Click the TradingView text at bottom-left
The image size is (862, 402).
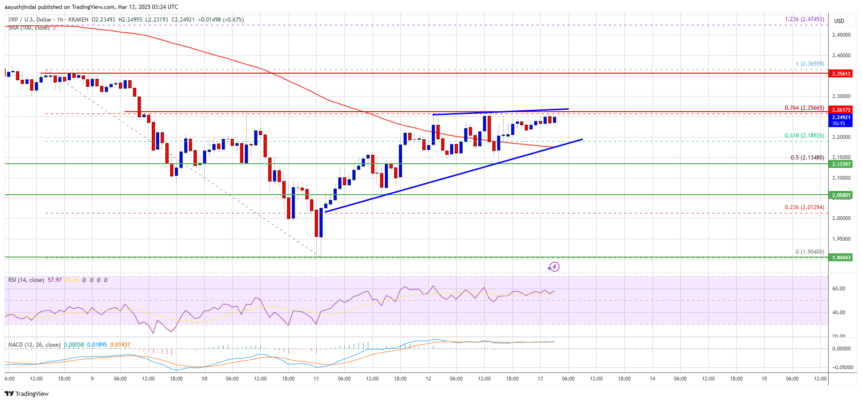32,394
